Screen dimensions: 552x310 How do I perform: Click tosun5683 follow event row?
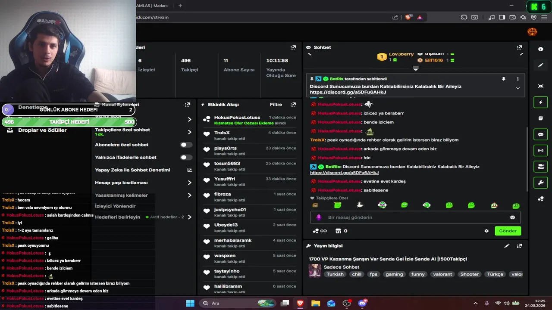[x=249, y=166]
